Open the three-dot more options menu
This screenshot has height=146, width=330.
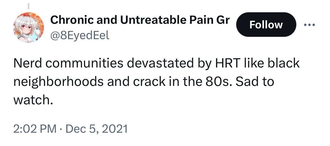[x=309, y=25]
